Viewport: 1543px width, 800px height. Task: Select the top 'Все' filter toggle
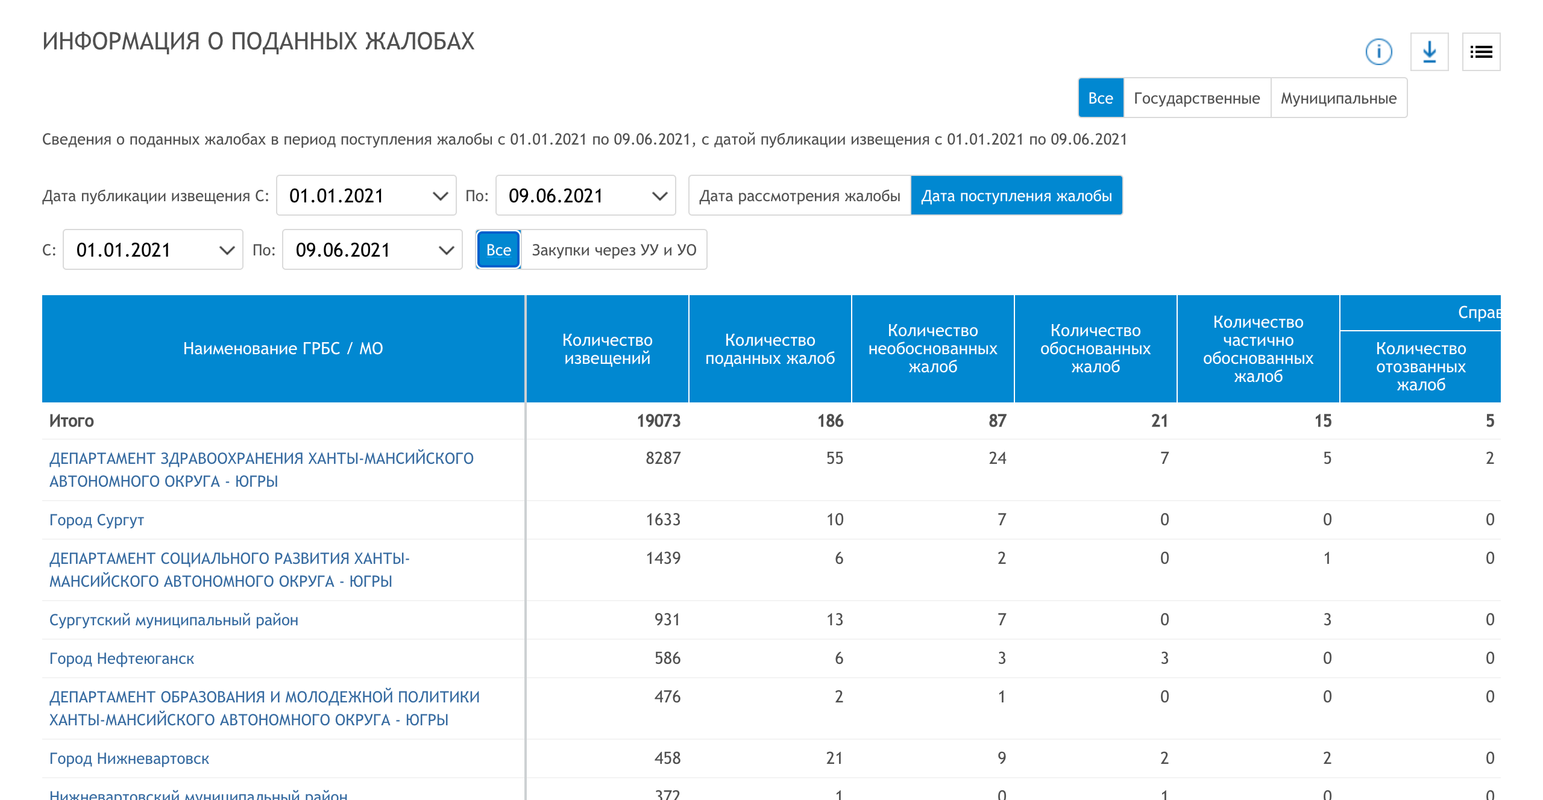pos(1101,98)
